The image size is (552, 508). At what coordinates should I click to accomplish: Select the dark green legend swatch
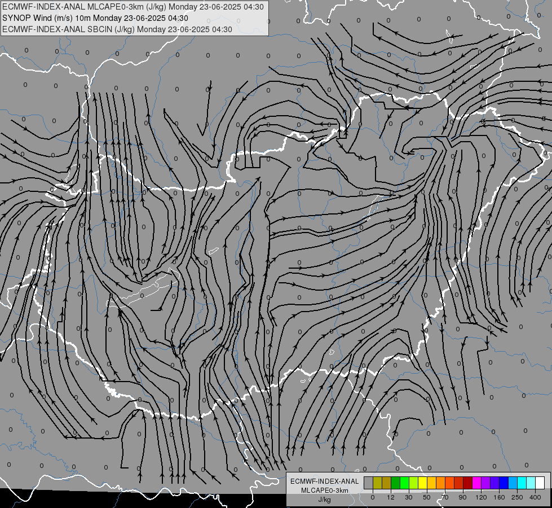pos(396,483)
